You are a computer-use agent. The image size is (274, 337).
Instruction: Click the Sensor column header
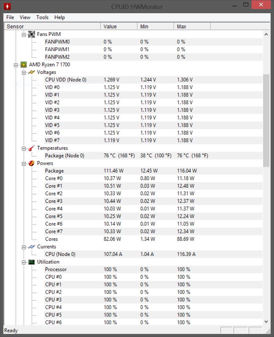pos(52,26)
